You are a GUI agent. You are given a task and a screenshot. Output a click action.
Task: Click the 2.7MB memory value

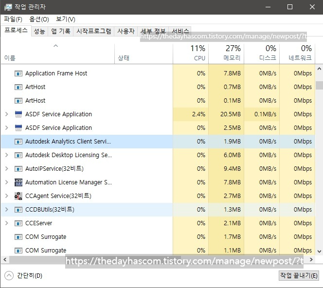coord(232,196)
